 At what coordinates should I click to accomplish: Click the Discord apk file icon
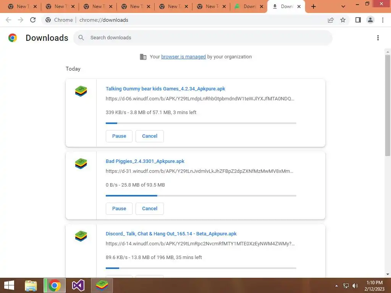[x=81, y=236]
